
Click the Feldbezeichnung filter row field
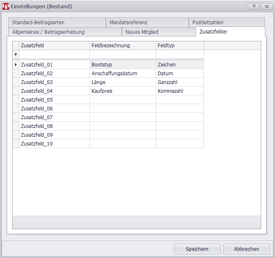(x=123, y=55)
